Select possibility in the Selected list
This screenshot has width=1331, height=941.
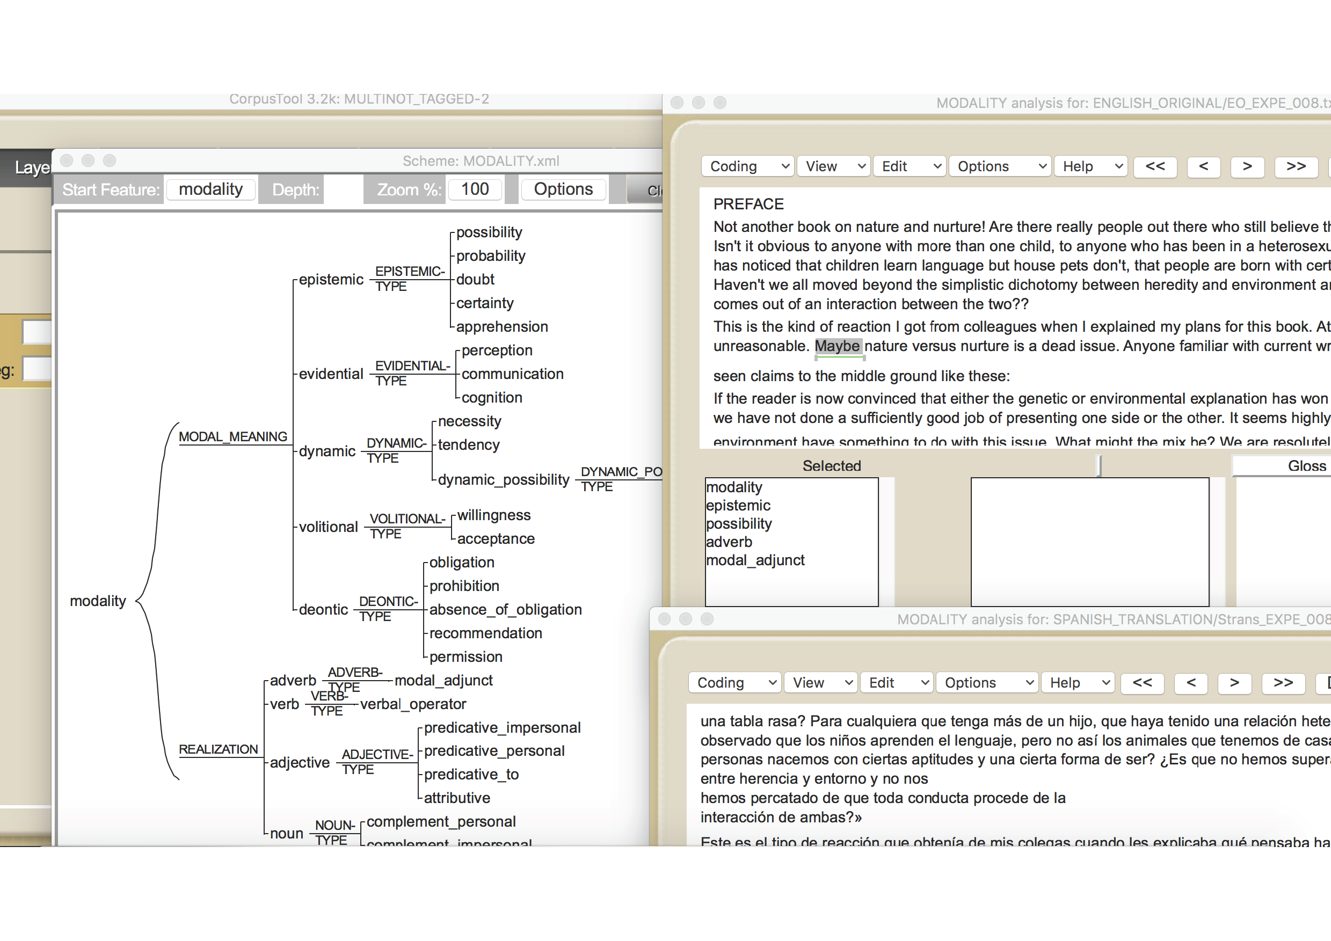739,524
